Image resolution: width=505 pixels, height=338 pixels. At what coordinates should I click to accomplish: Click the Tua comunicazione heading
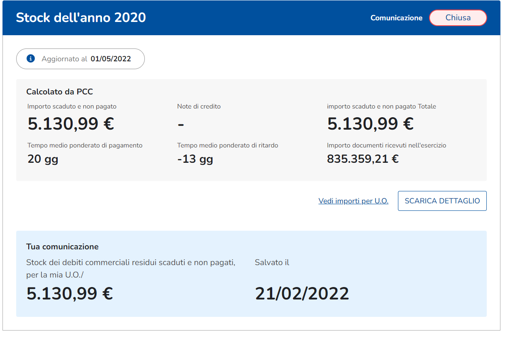click(x=62, y=247)
